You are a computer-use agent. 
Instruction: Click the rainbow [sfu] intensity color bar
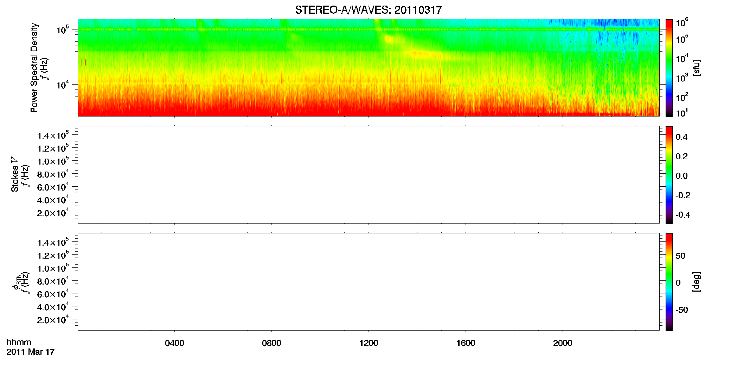669,68
